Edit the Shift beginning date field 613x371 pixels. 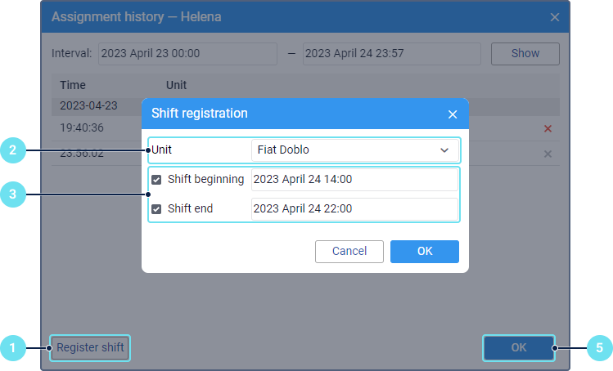pyautogui.click(x=354, y=180)
